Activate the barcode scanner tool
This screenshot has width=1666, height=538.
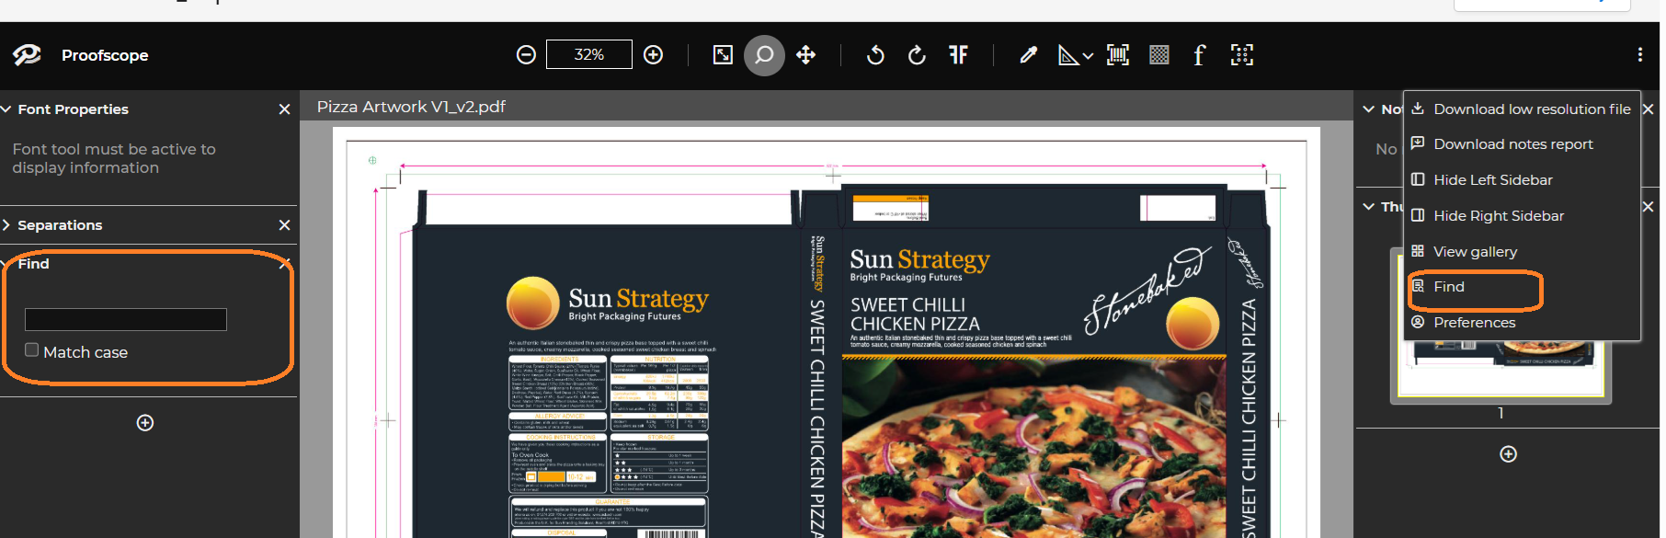point(1118,55)
